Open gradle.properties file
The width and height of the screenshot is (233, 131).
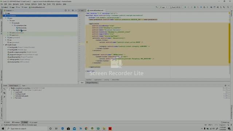pyautogui.click(x=20, y=57)
